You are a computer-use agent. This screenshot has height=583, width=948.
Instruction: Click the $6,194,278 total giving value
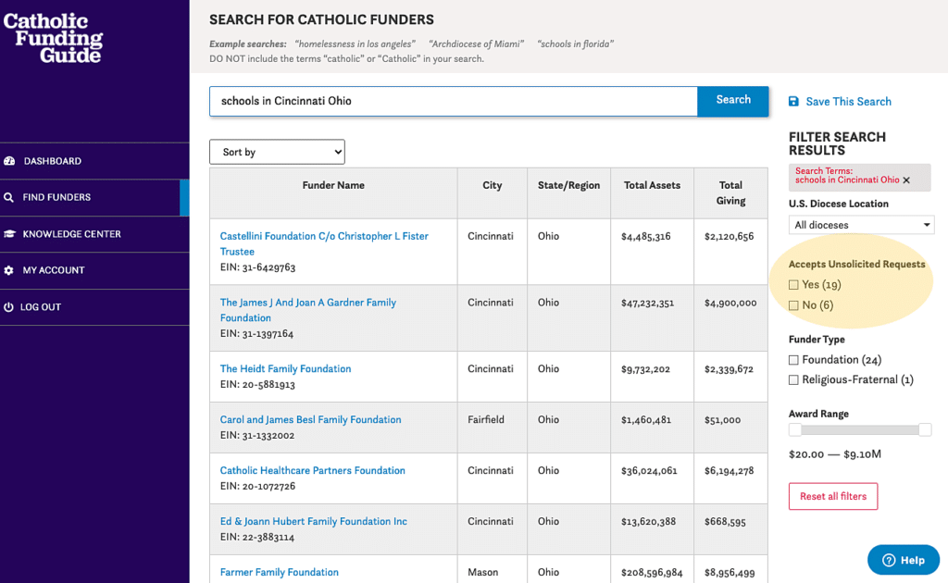click(x=730, y=471)
